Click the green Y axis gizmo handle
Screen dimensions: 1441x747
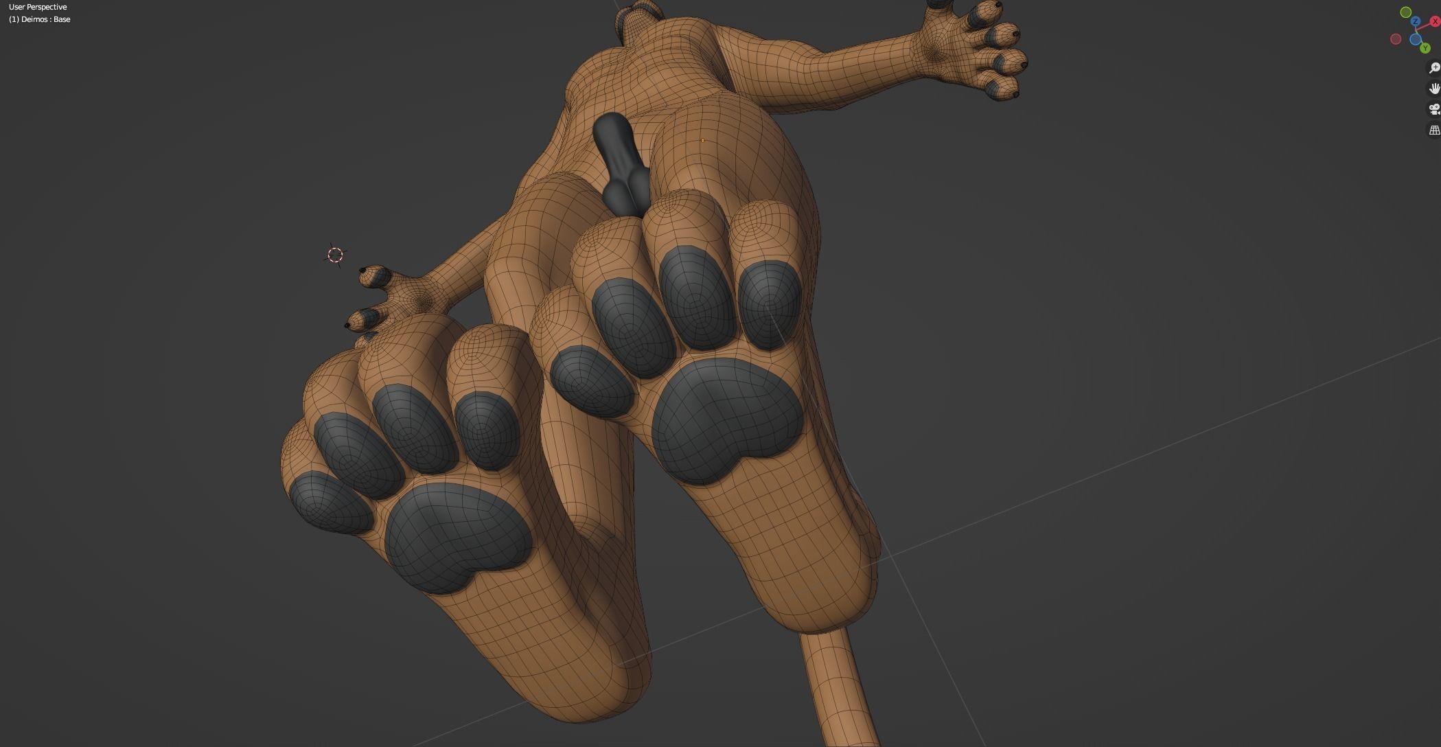[1425, 48]
